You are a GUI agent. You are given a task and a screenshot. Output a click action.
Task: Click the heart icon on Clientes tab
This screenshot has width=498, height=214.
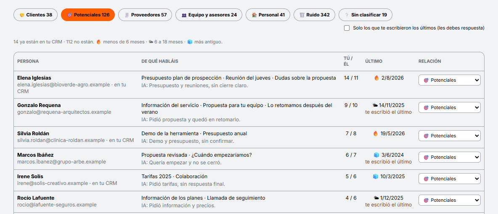[22, 15]
